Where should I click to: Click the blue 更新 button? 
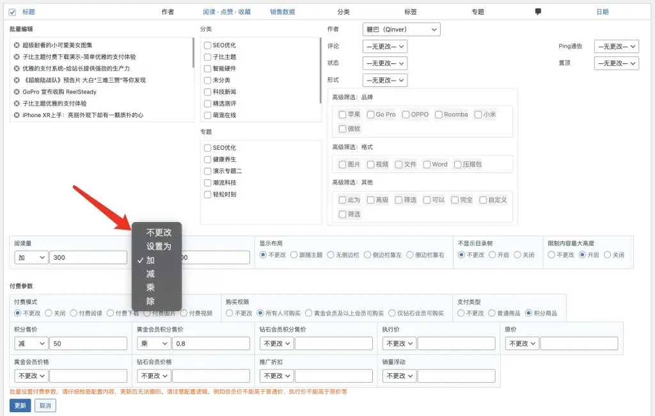pyautogui.click(x=20, y=406)
